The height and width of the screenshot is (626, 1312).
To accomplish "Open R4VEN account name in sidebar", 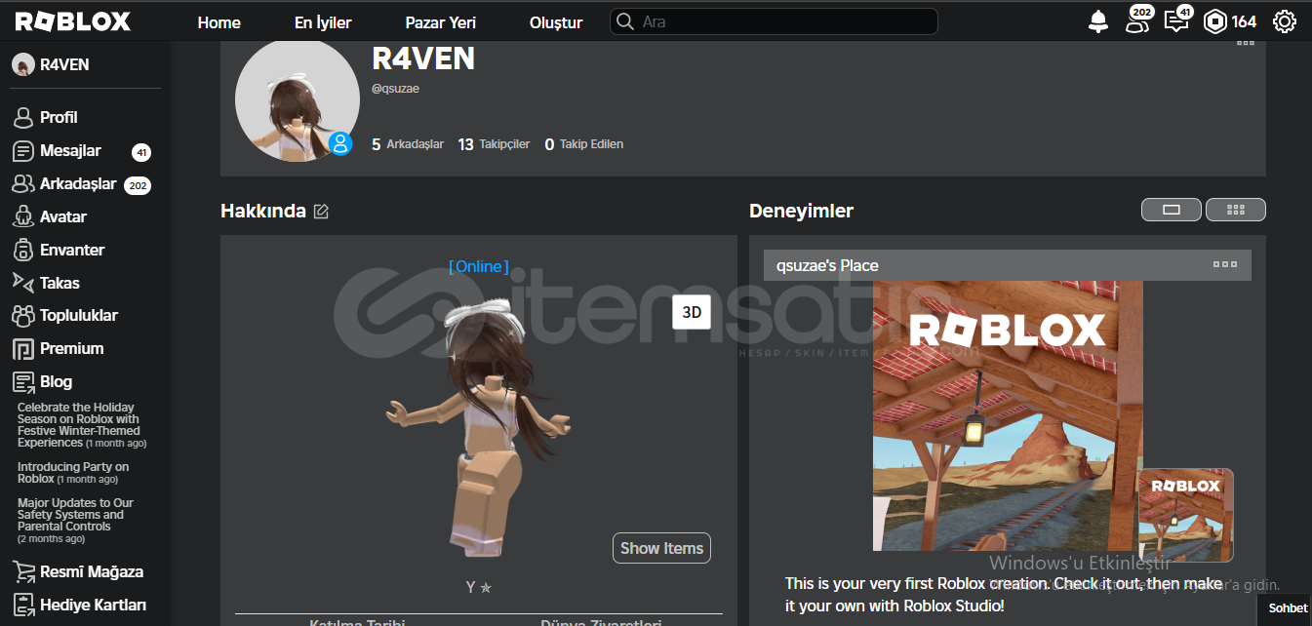I will click(64, 64).
